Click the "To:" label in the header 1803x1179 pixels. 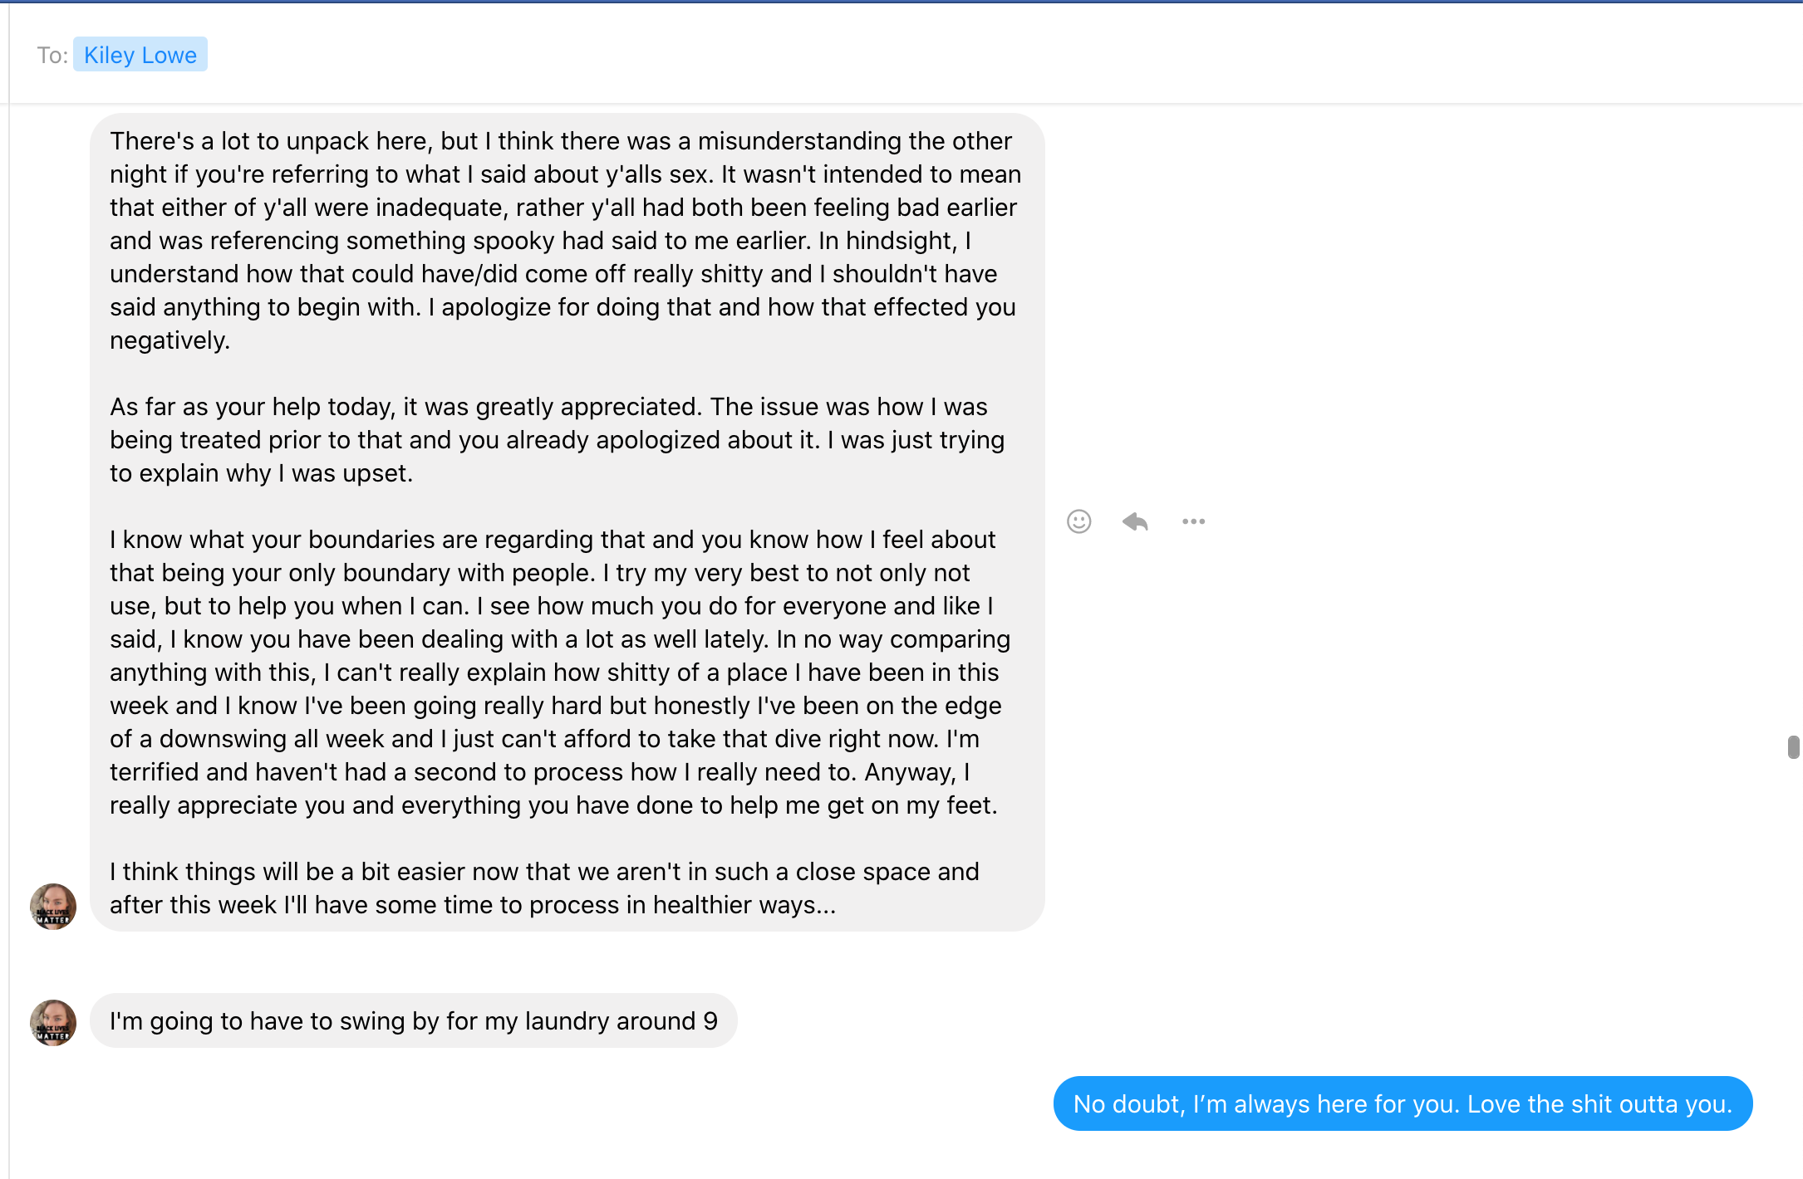[52, 56]
